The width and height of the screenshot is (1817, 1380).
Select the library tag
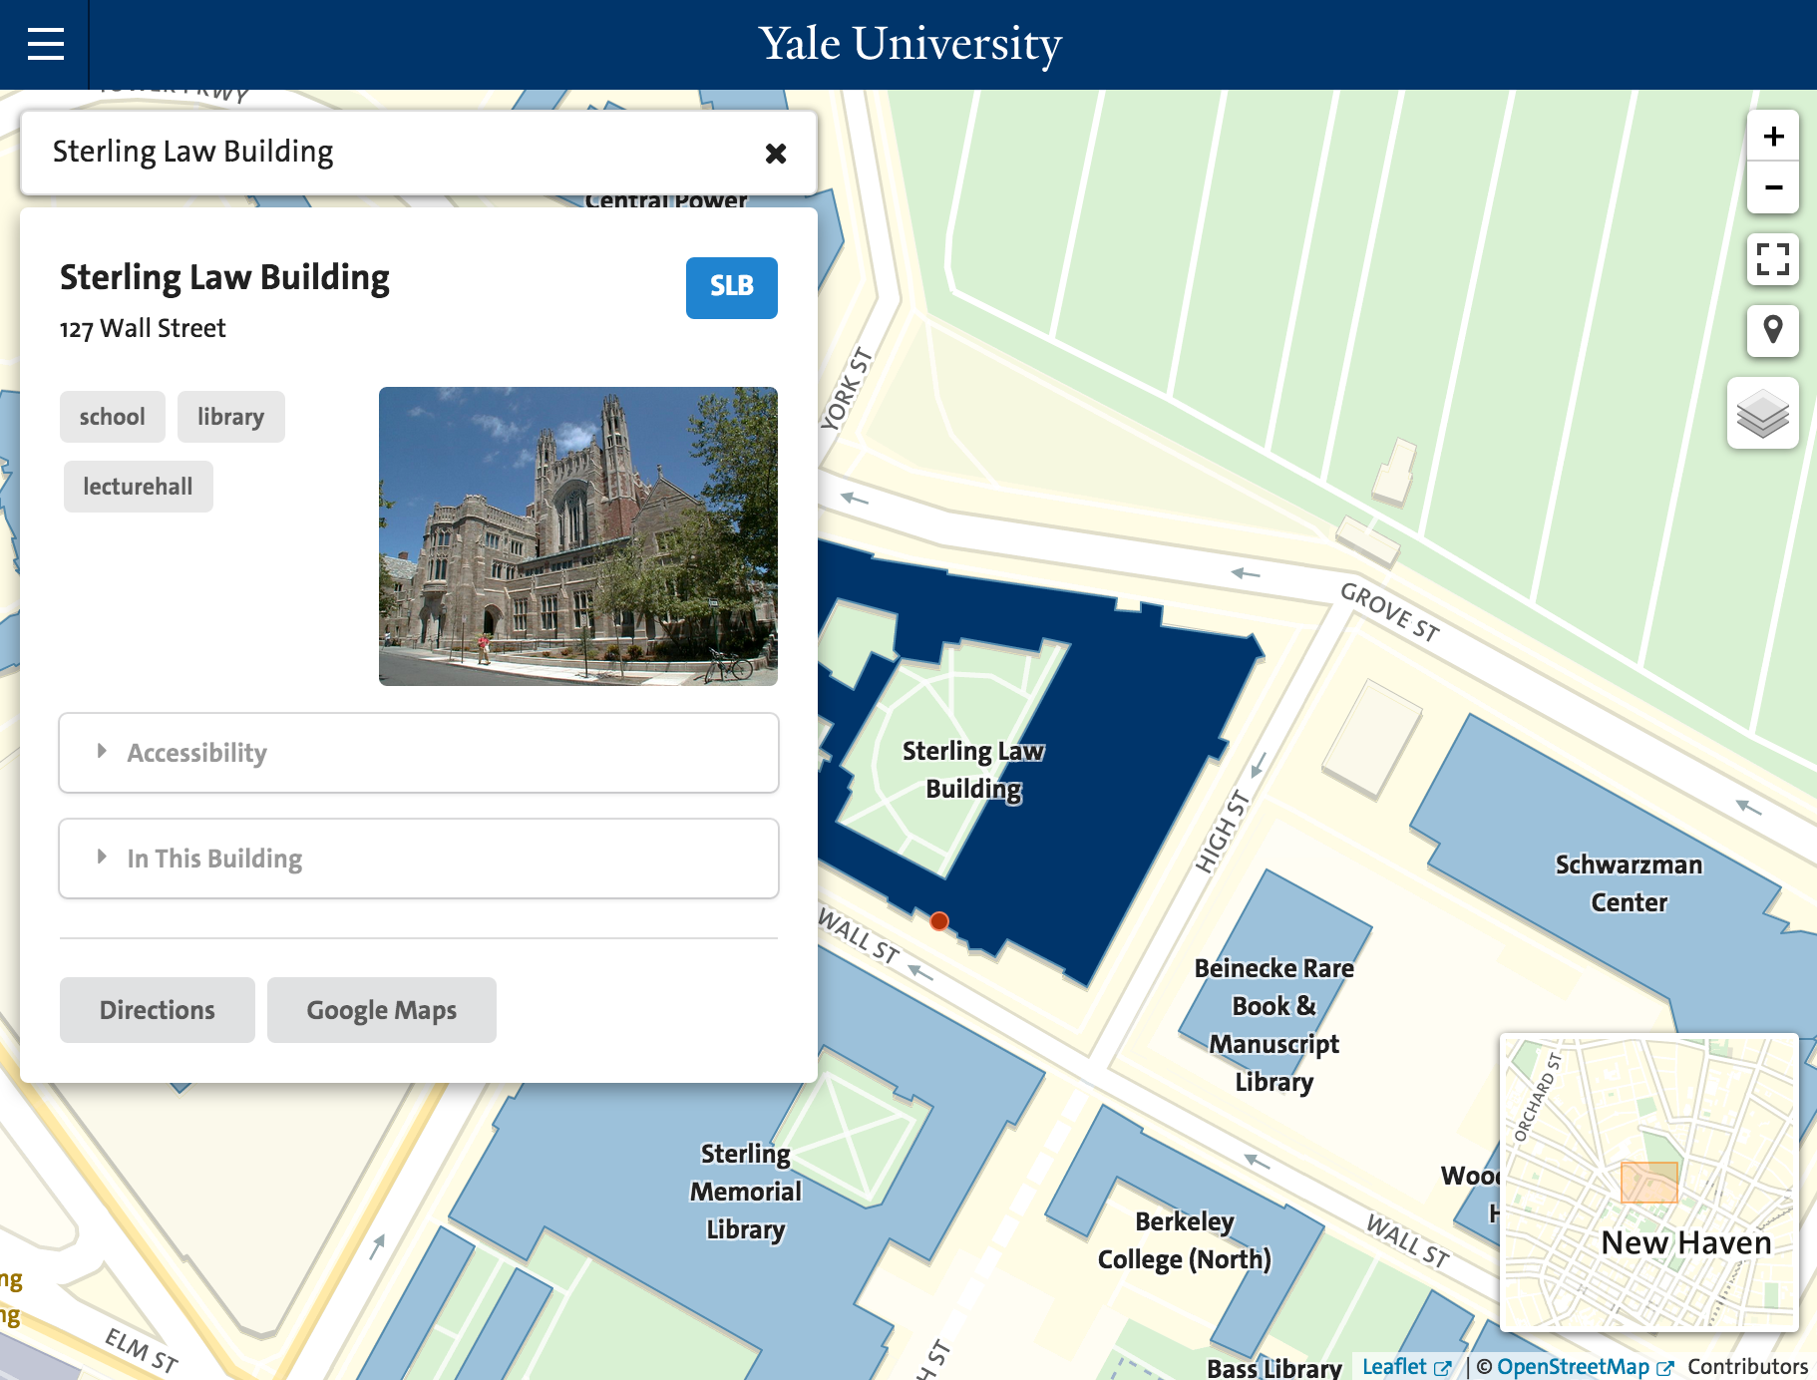pyautogui.click(x=230, y=417)
